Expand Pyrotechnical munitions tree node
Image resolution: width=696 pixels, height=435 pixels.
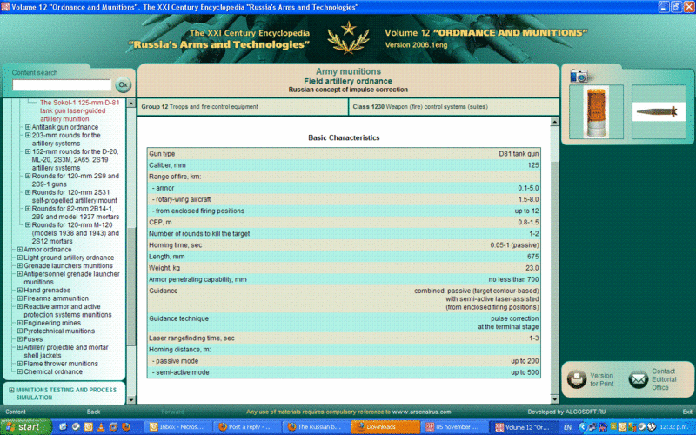[19, 331]
